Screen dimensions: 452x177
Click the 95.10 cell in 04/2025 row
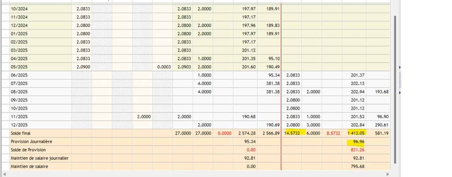tap(269, 58)
